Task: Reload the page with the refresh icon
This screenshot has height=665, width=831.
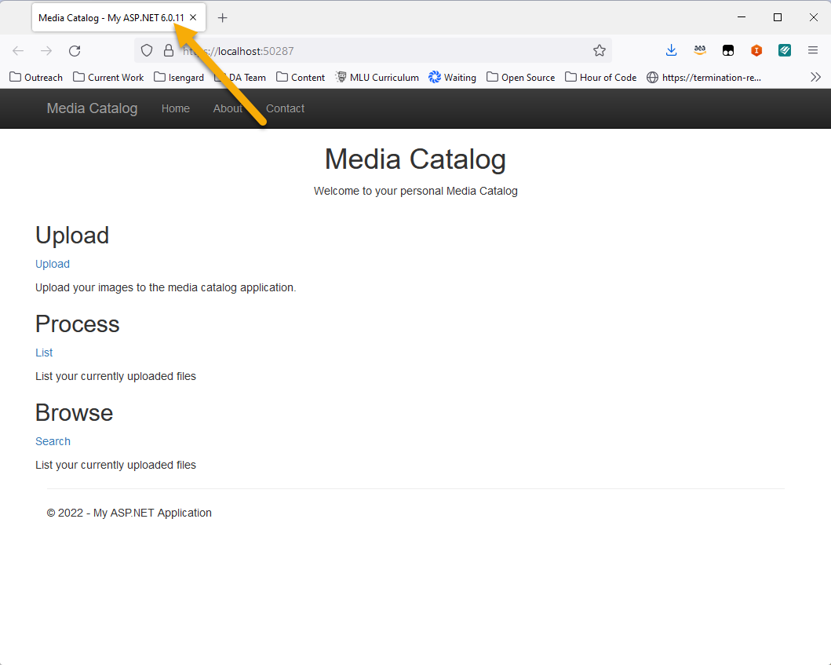Action: (x=75, y=51)
